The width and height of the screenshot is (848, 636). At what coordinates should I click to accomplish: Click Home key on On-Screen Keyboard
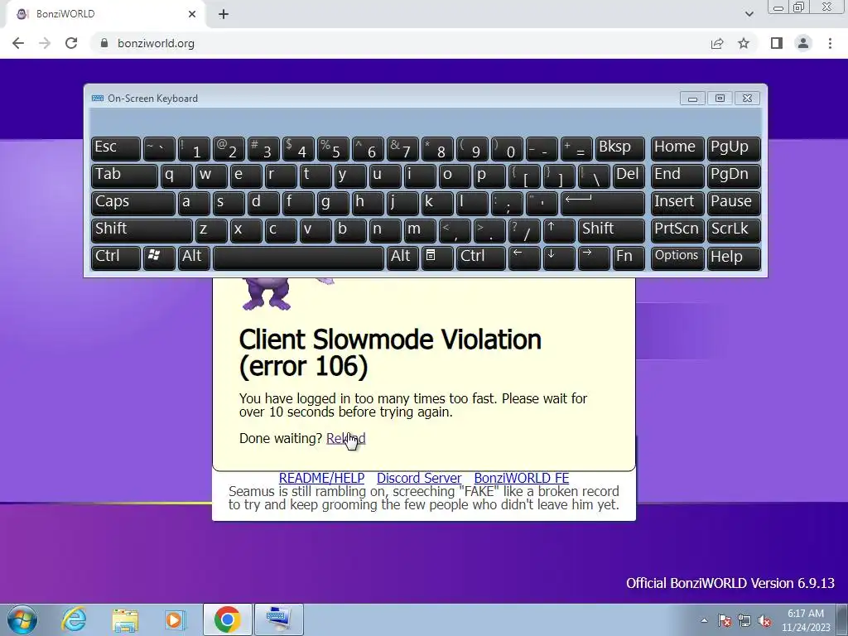click(677, 147)
